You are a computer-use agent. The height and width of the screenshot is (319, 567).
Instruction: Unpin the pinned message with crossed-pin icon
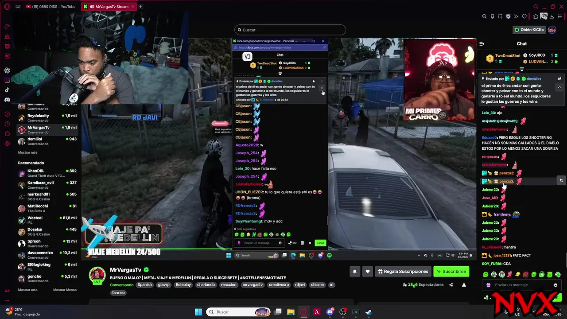point(559,78)
